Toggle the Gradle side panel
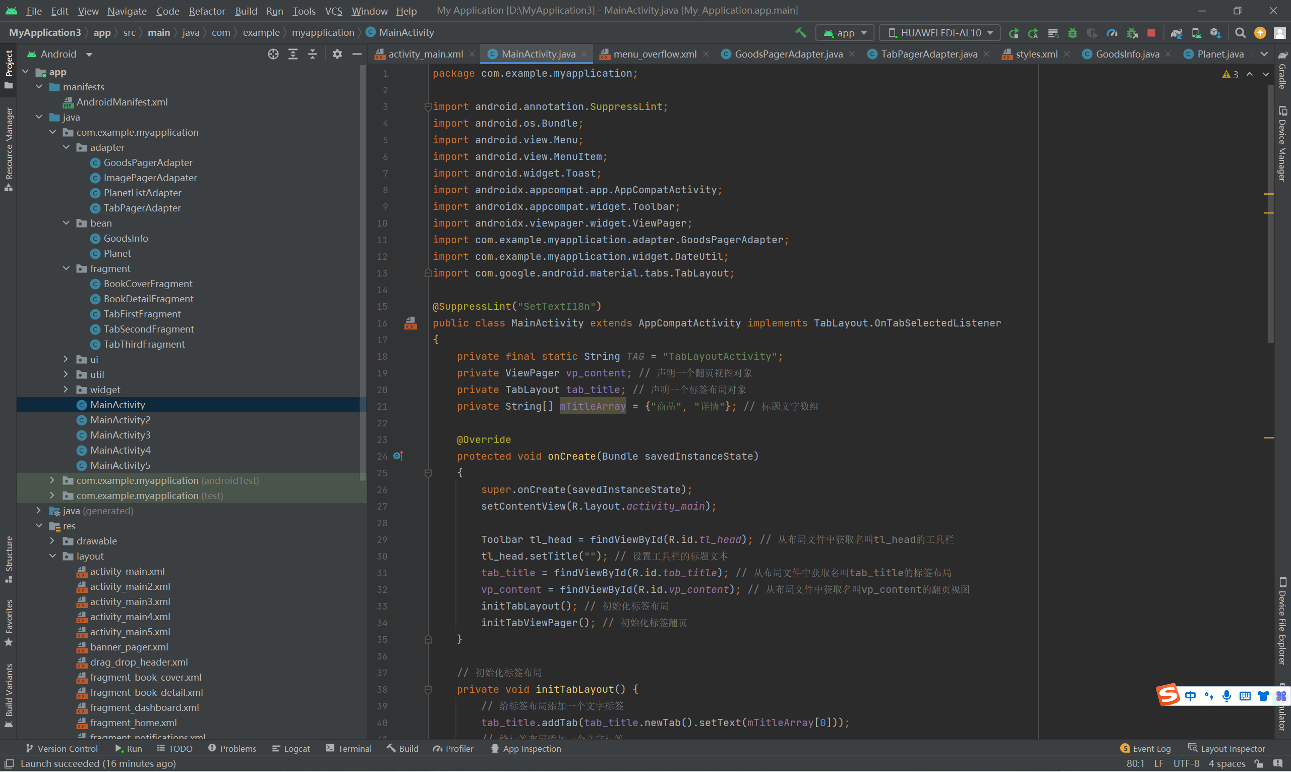Screen dimensions: 1291x772 [1283, 70]
